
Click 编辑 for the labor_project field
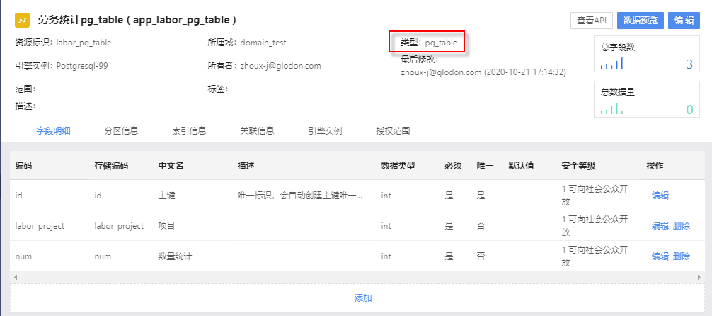point(660,226)
